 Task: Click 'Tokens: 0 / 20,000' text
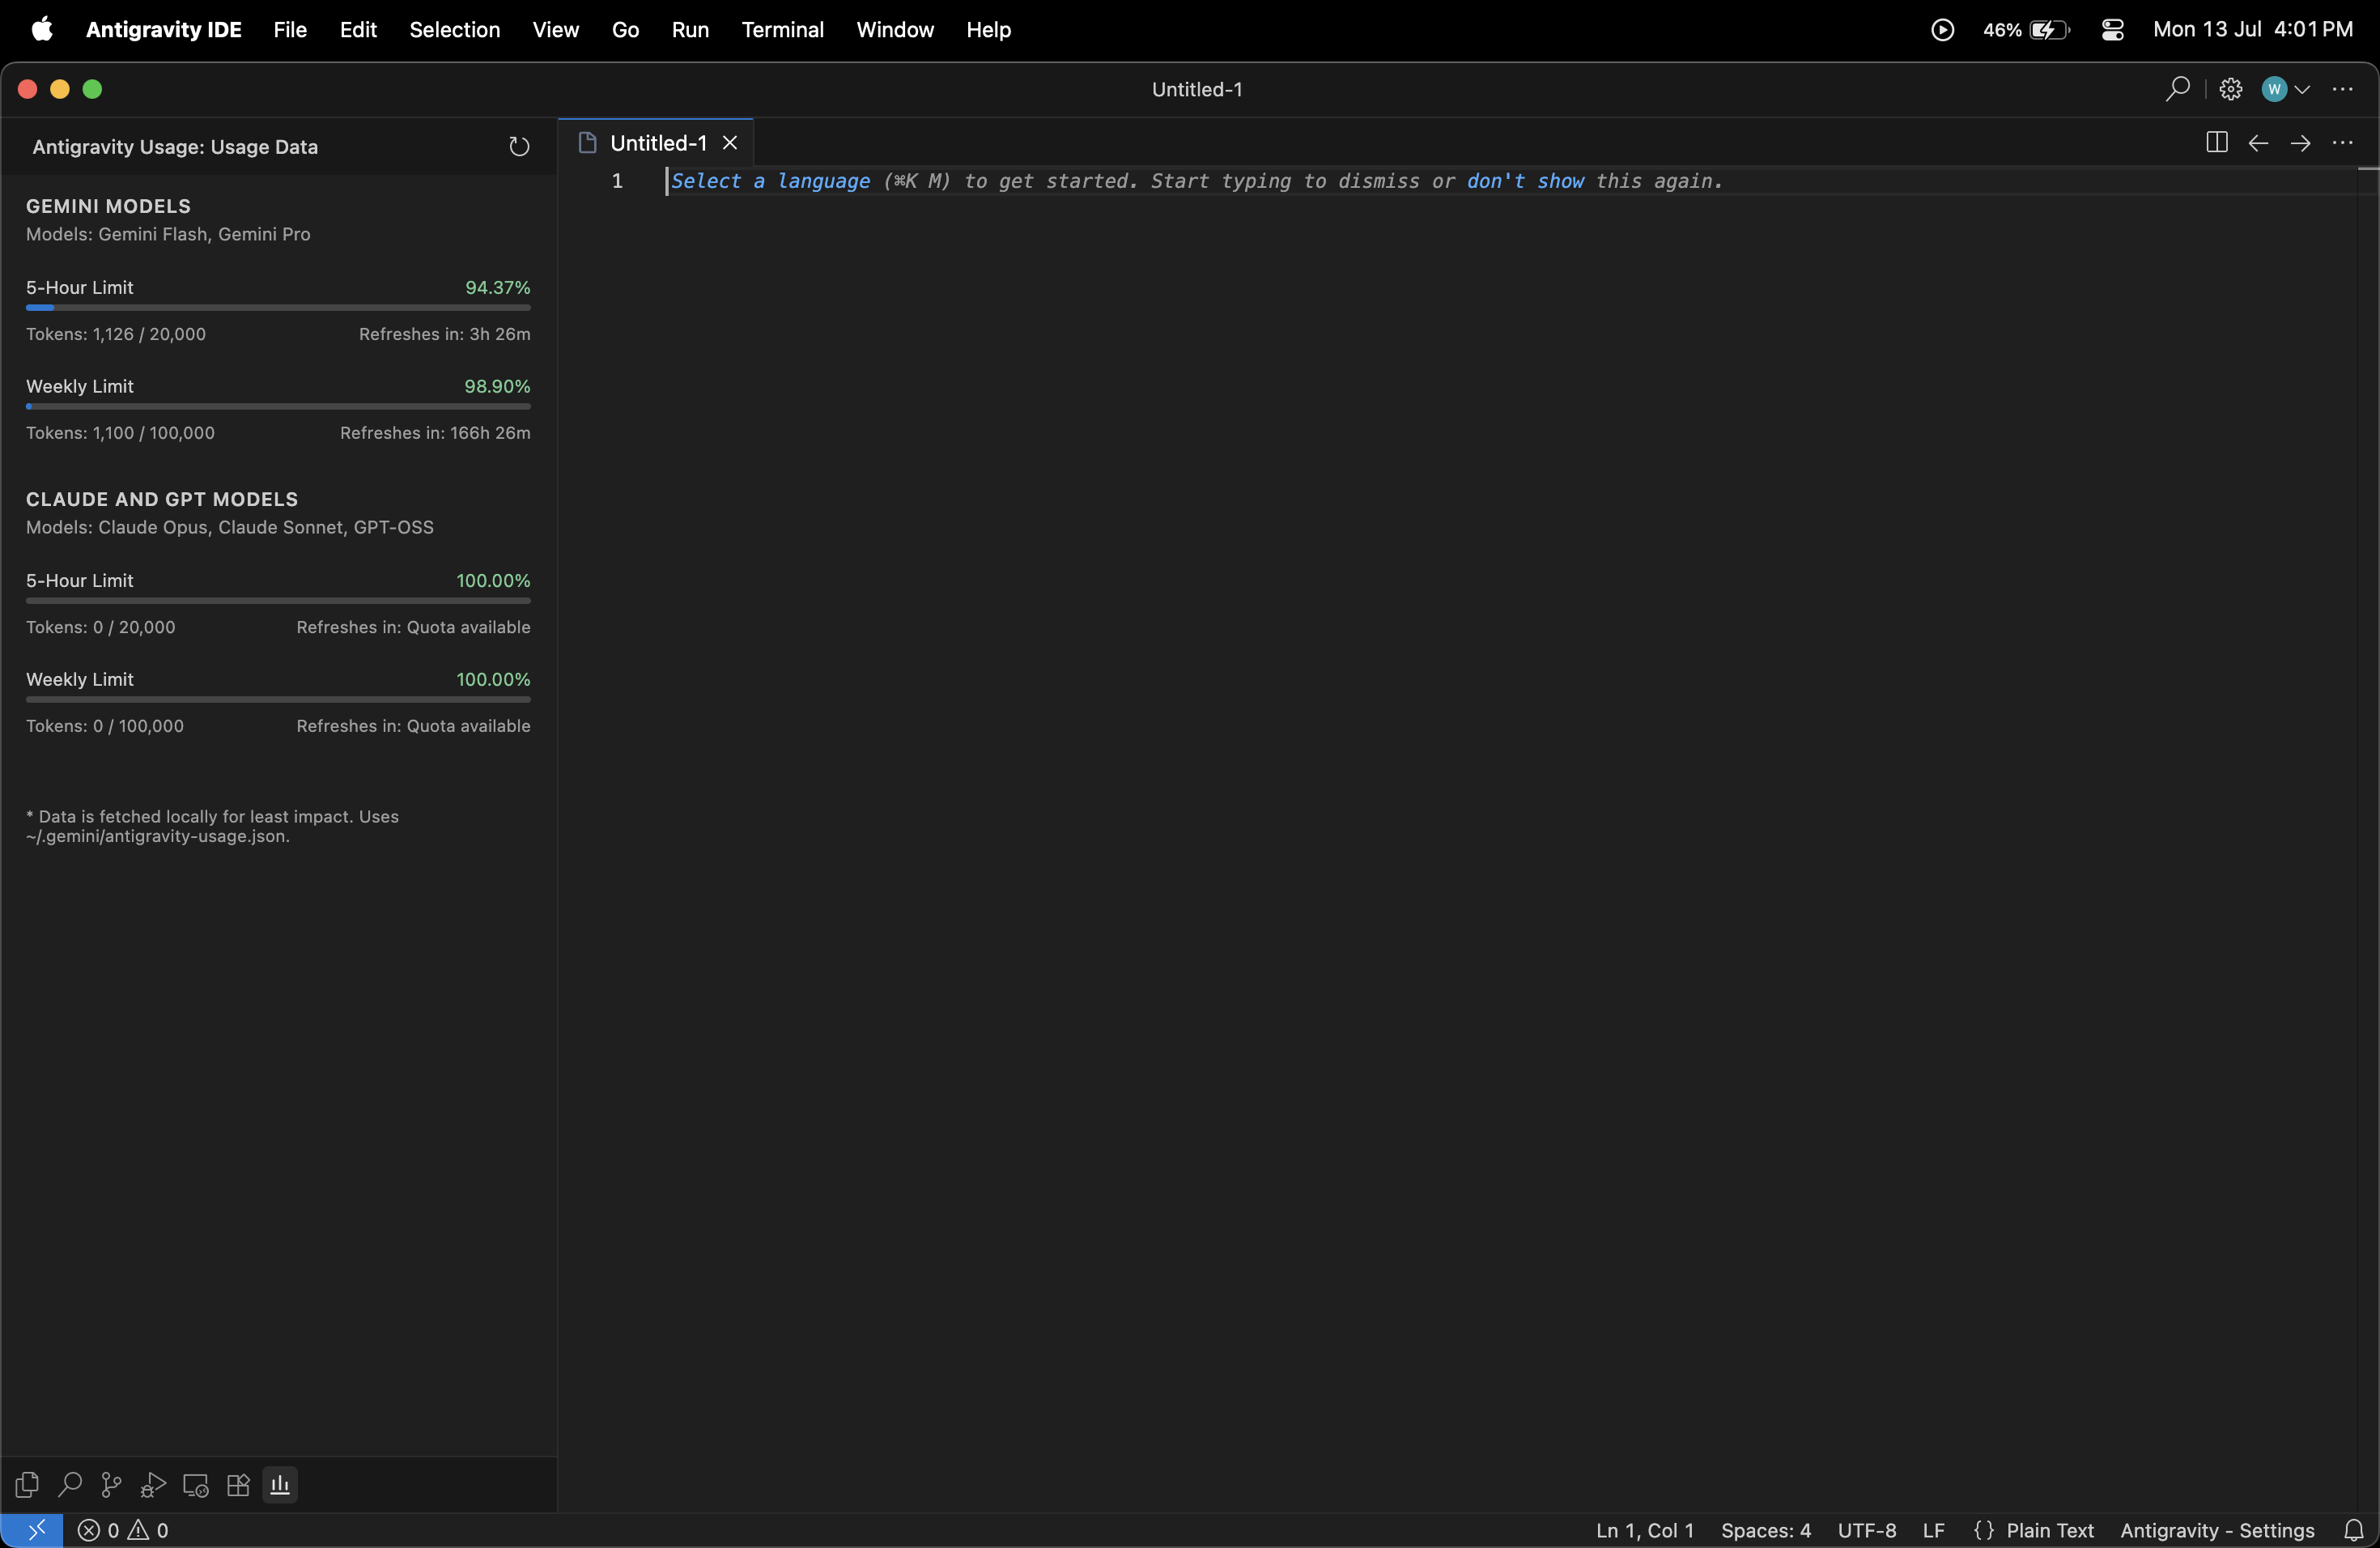[101, 627]
